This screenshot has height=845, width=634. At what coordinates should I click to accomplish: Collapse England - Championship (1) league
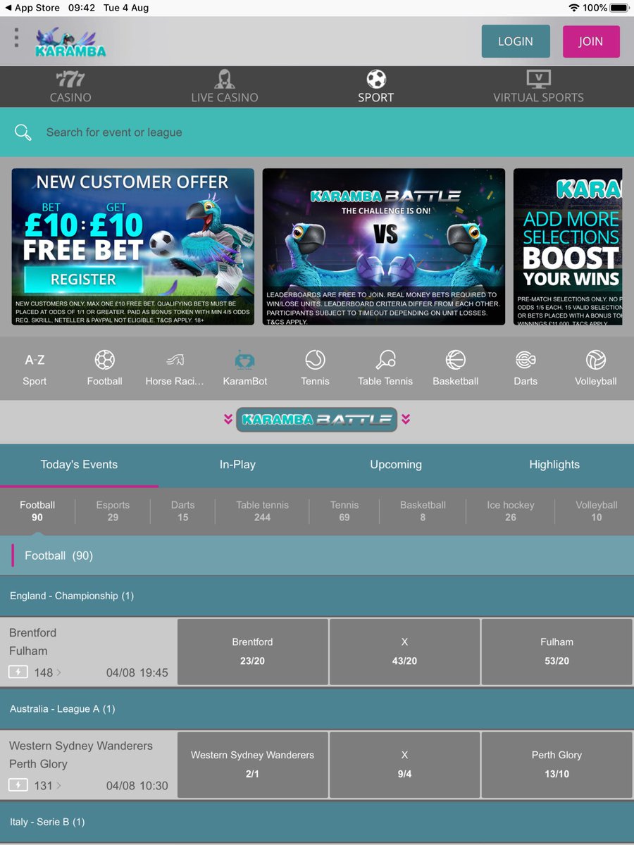point(317,596)
